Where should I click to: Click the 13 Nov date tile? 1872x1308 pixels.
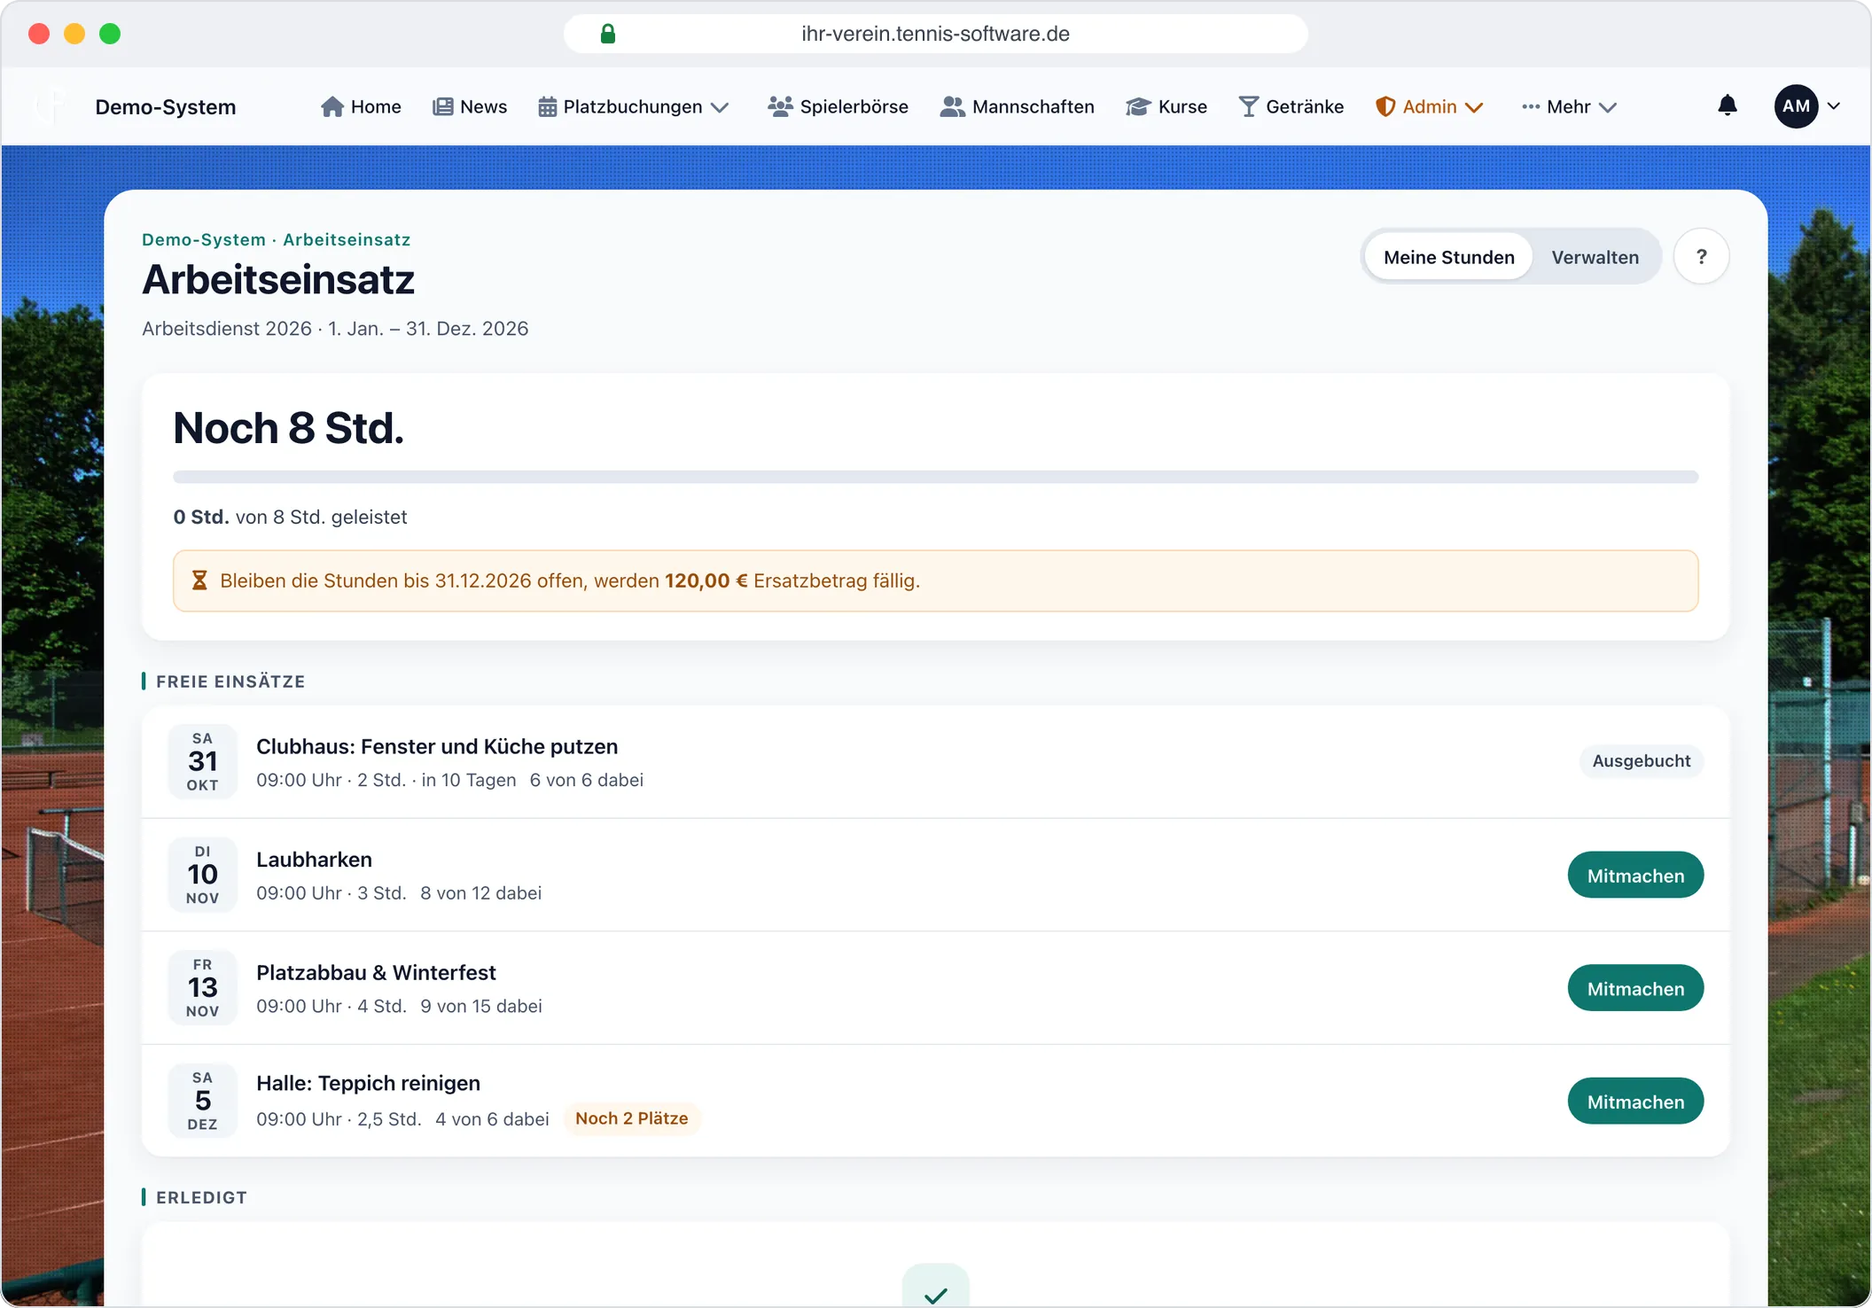coord(202,988)
